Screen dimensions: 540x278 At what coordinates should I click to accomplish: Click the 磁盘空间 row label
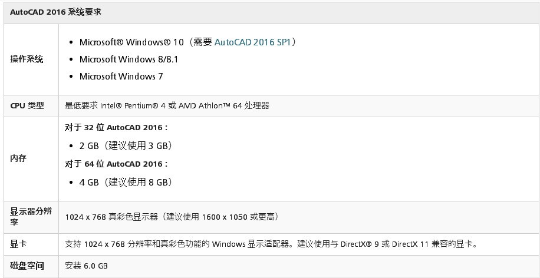tap(27, 266)
